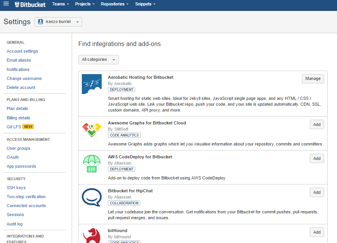Click the bitHound dog icon
The height and width of the screenshot is (243, 337).
[x=92, y=235]
